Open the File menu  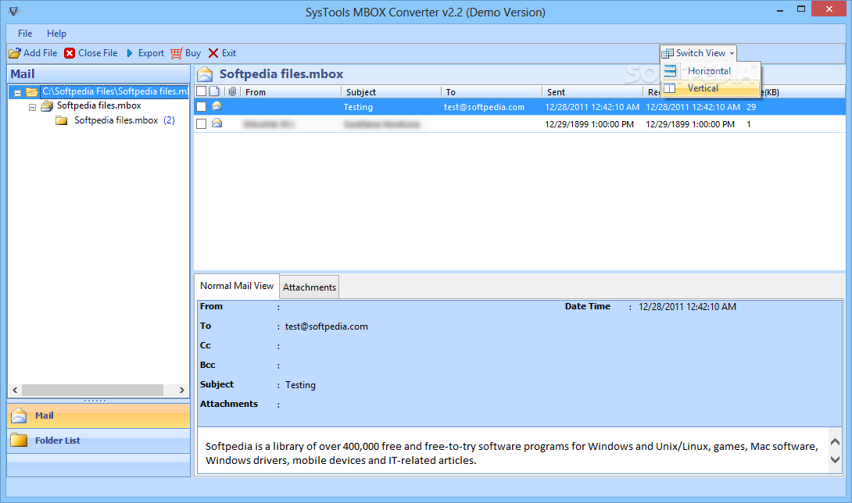[25, 33]
